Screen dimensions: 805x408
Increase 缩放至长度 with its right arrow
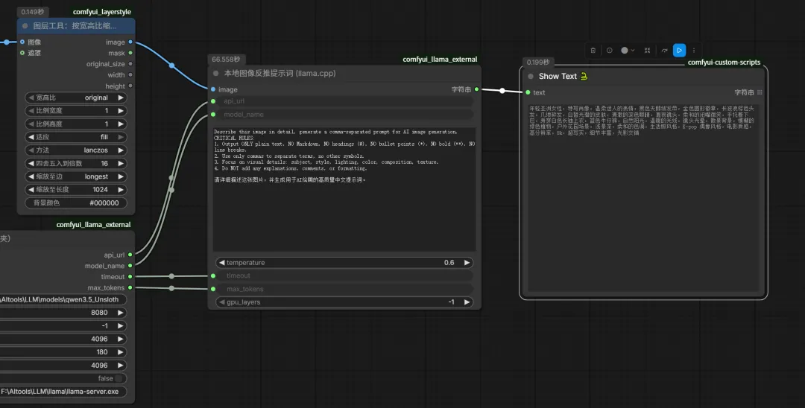[121, 190]
